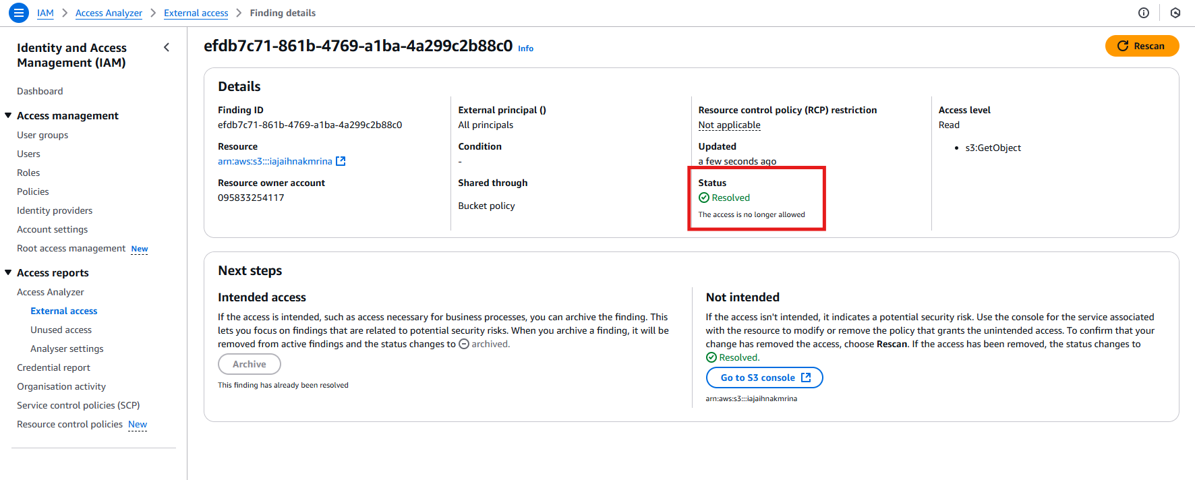
Task: Click the New badge next to Root access management
Action: (140, 249)
